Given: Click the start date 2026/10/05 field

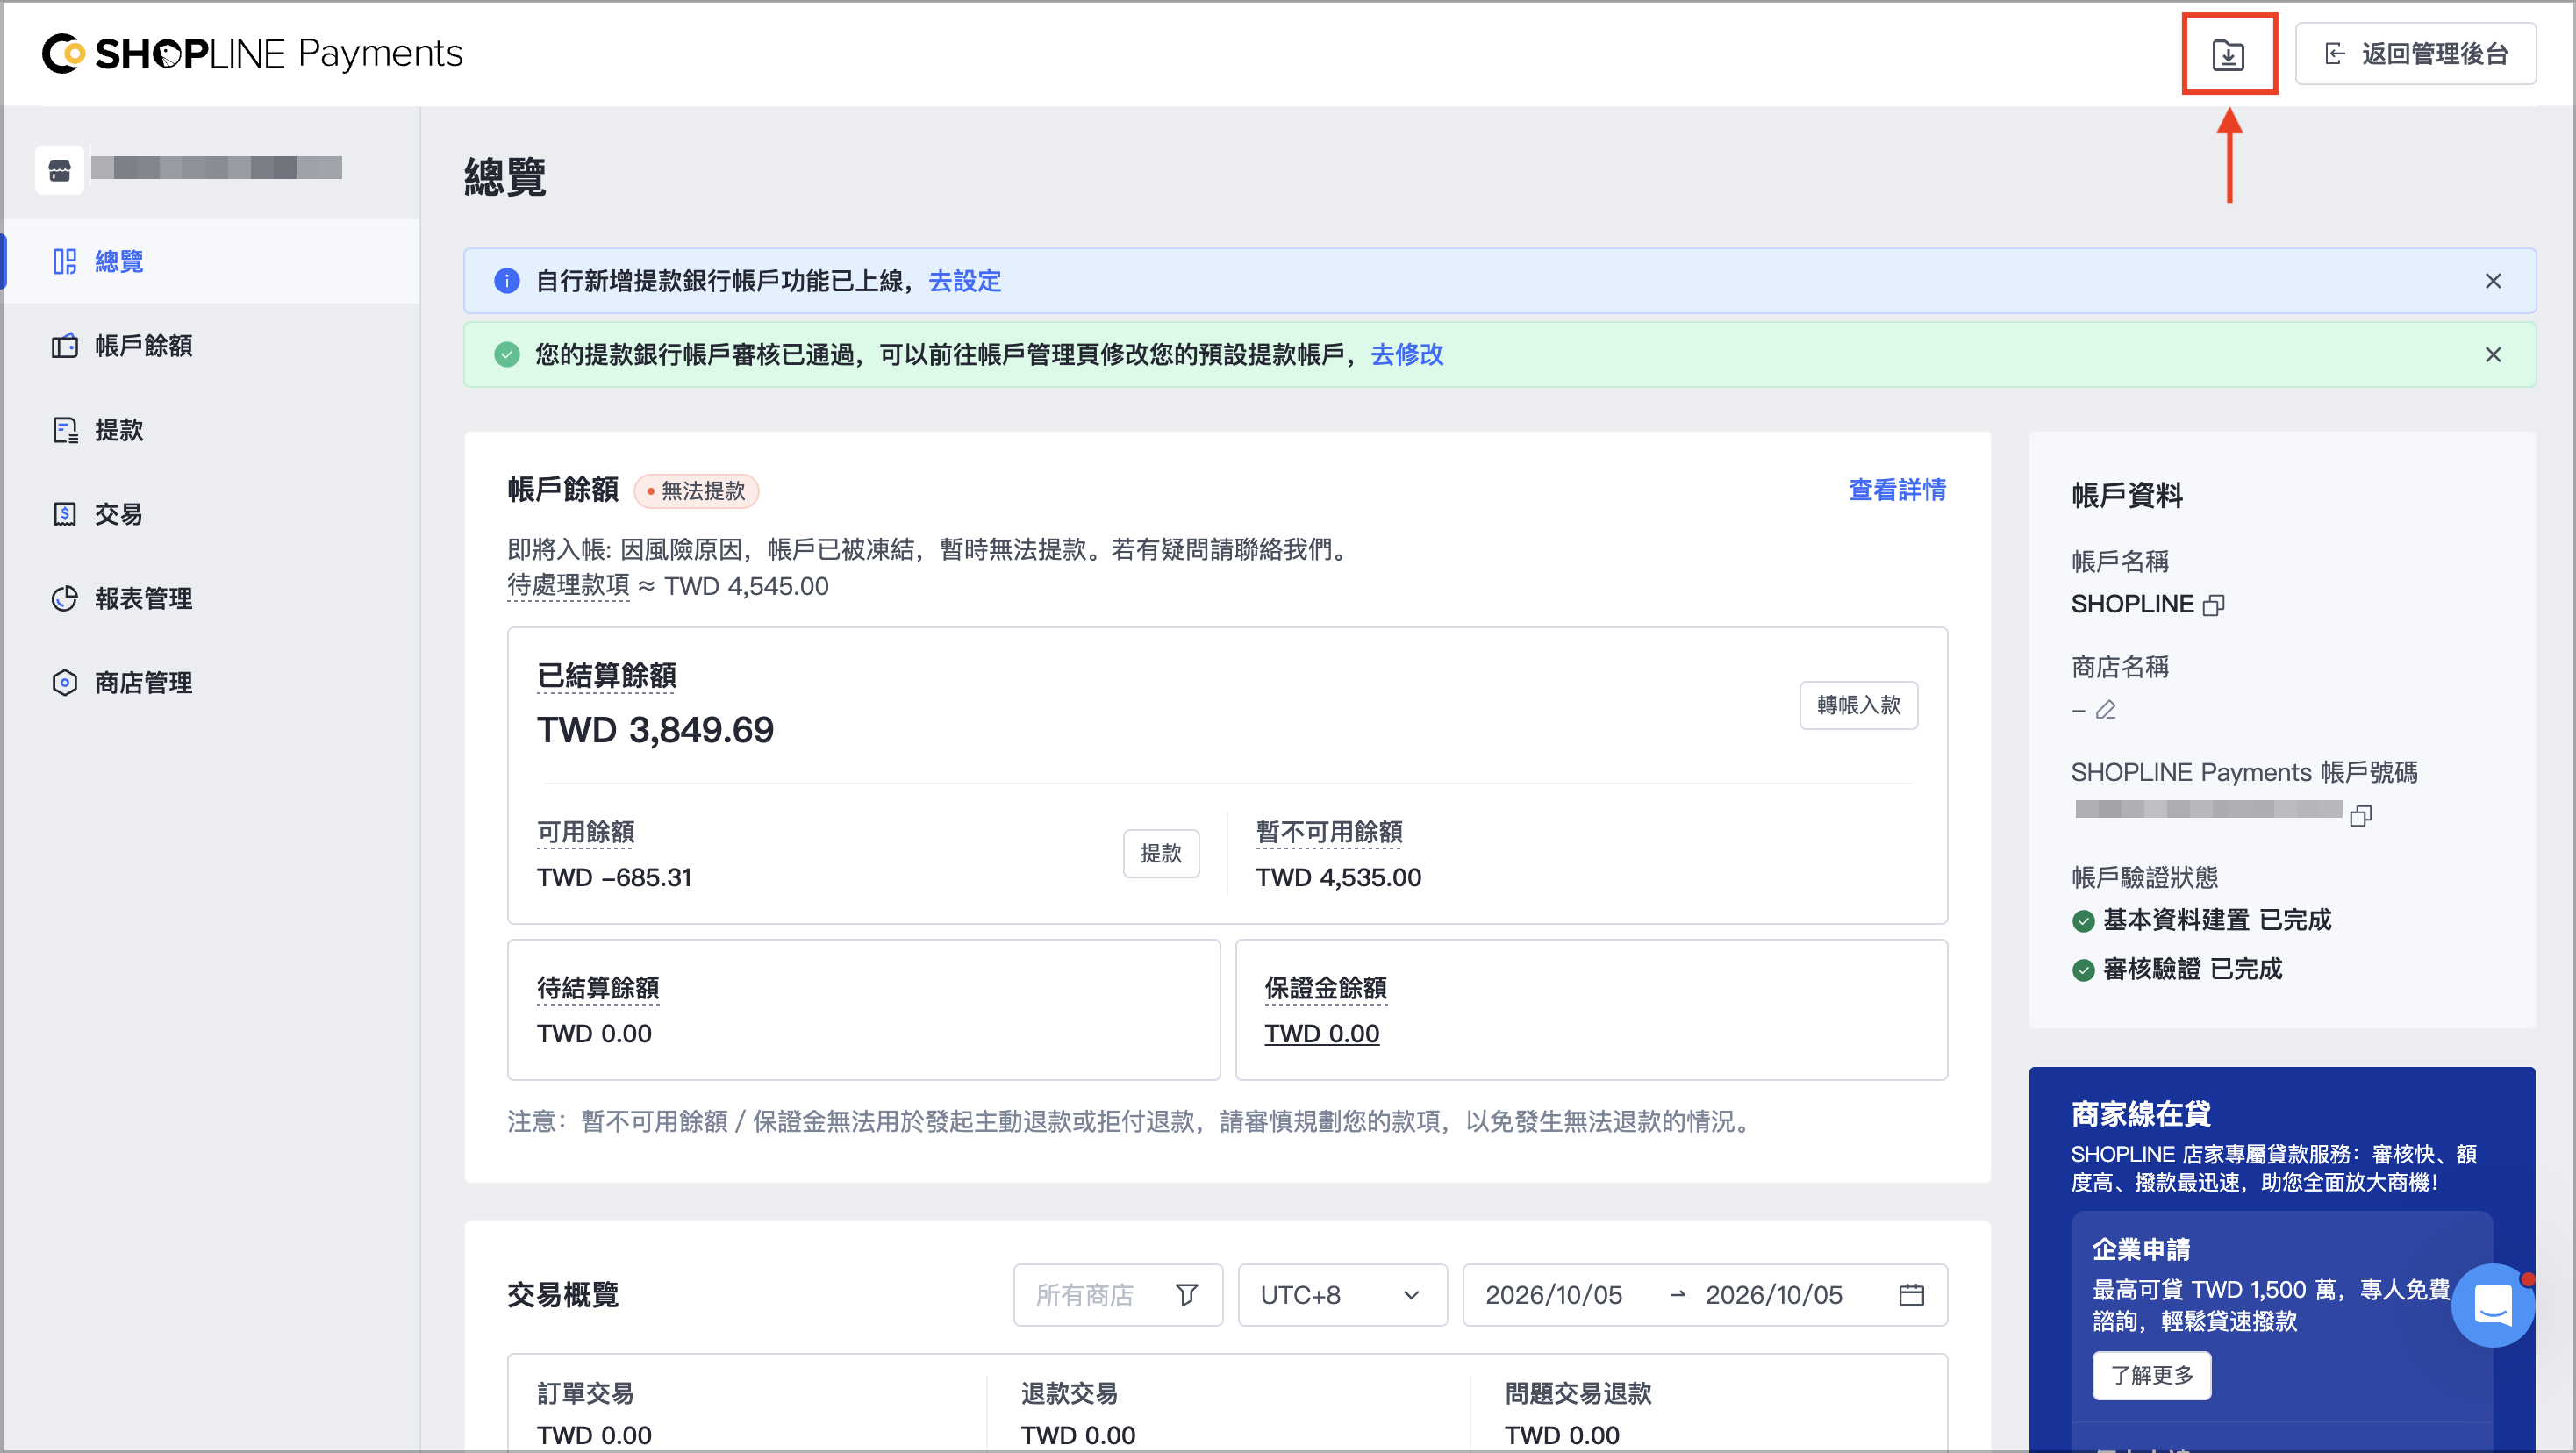Looking at the screenshot, I should pos(1554,1295).
